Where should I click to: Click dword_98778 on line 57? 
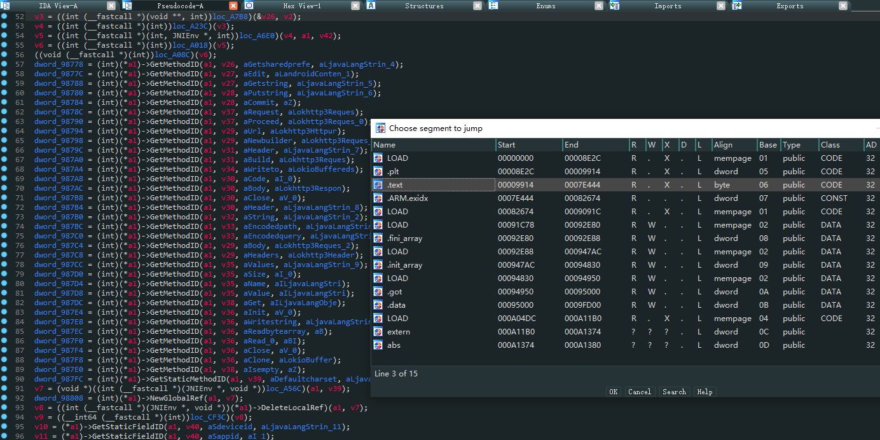point(58,64)
